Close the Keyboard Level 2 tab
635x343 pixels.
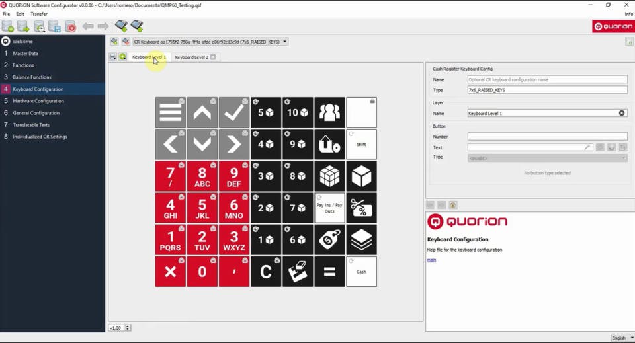coord(213,57)
